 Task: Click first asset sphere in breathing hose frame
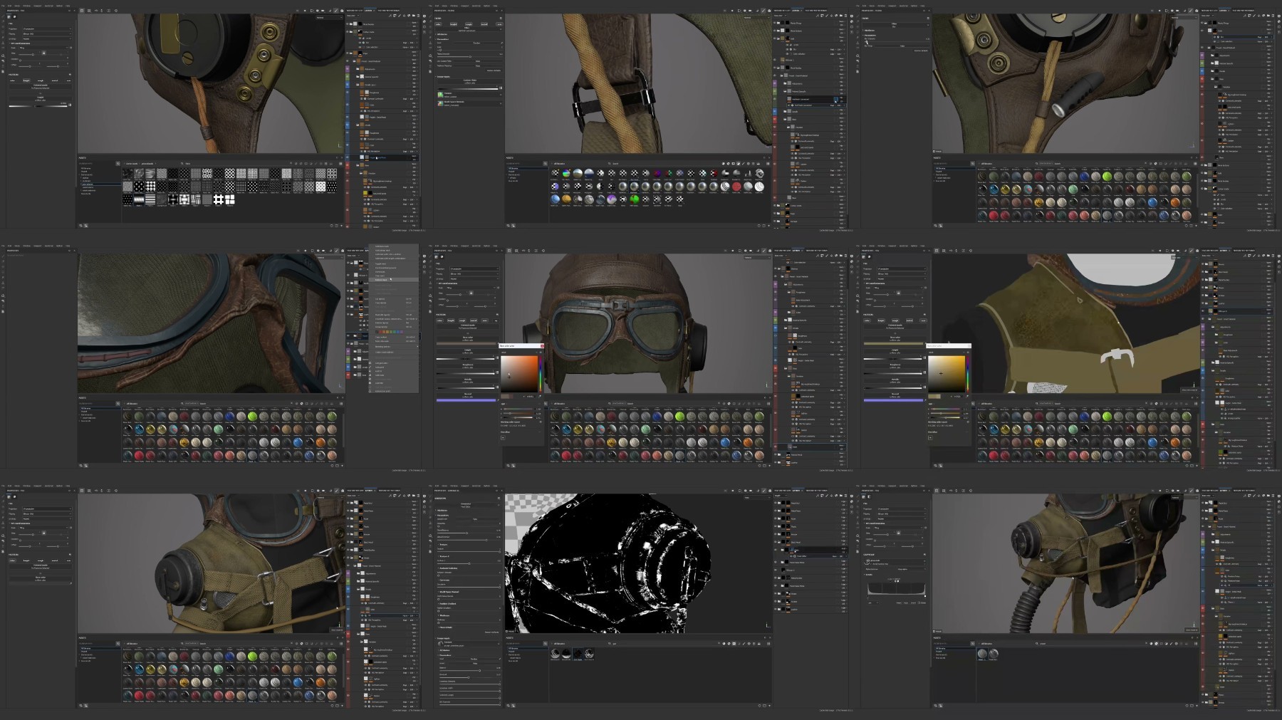[983, 654]
